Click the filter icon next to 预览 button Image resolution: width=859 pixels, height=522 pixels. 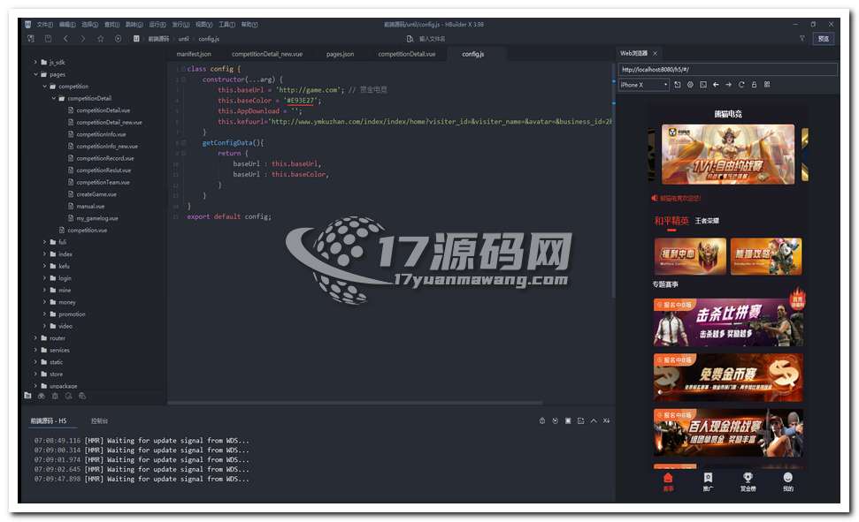click(801, 39)
